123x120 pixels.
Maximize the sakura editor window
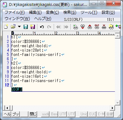[x=102, y=3]
